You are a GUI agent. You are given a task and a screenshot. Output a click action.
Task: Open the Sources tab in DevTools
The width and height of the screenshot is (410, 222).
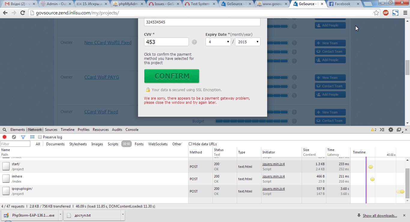coord(51,130)
